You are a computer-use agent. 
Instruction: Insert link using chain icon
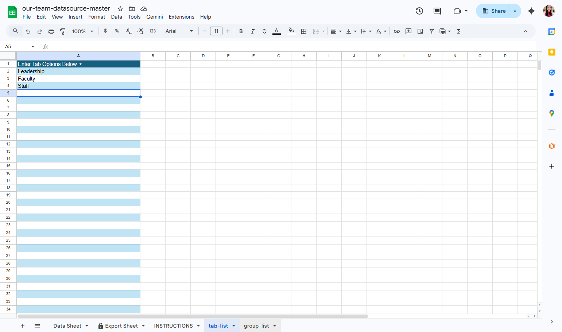pos(397,31)
